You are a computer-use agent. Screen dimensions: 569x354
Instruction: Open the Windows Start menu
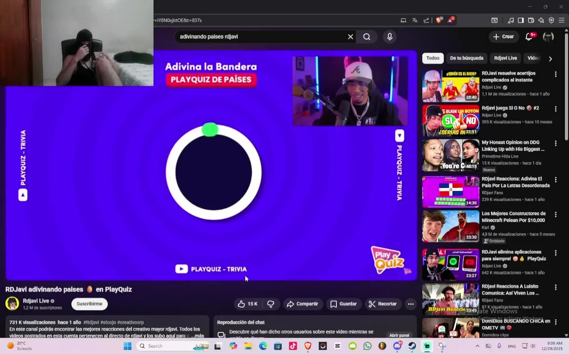click(127, 346)
